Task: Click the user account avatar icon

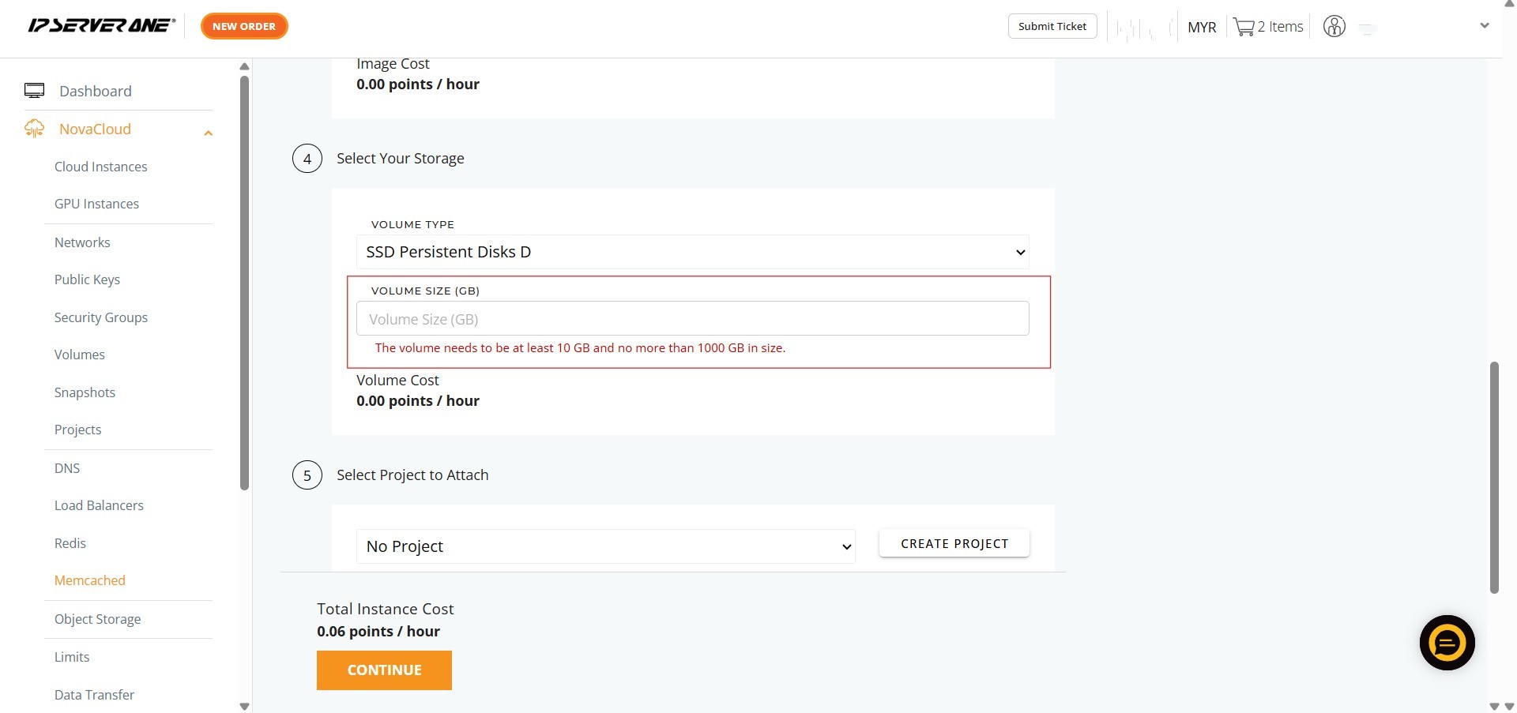Action: coord(1334,27)
